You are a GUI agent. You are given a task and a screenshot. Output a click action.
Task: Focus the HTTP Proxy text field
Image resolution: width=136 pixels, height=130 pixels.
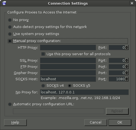68,48
